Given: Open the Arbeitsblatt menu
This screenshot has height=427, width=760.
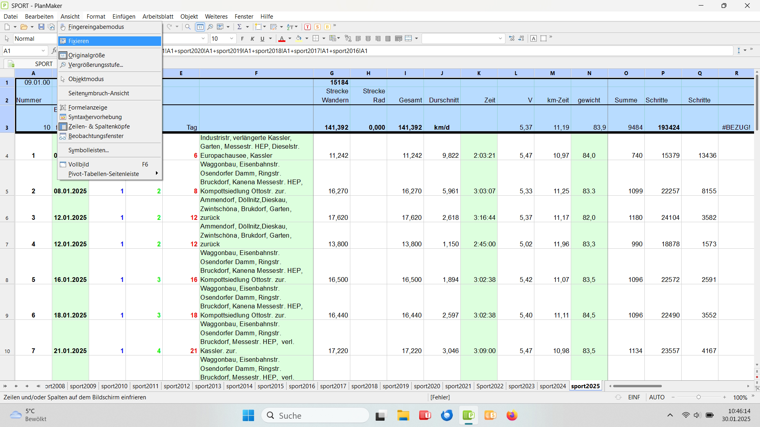Looking at the screenshot, I should click(158, 17).
